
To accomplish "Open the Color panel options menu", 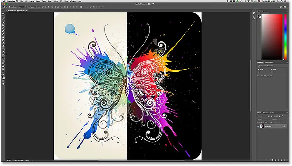I will tap(287, 12).
